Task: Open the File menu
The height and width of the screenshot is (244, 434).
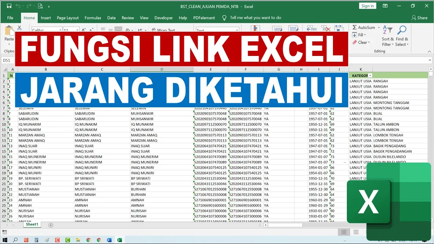Action: click(10, 18)
